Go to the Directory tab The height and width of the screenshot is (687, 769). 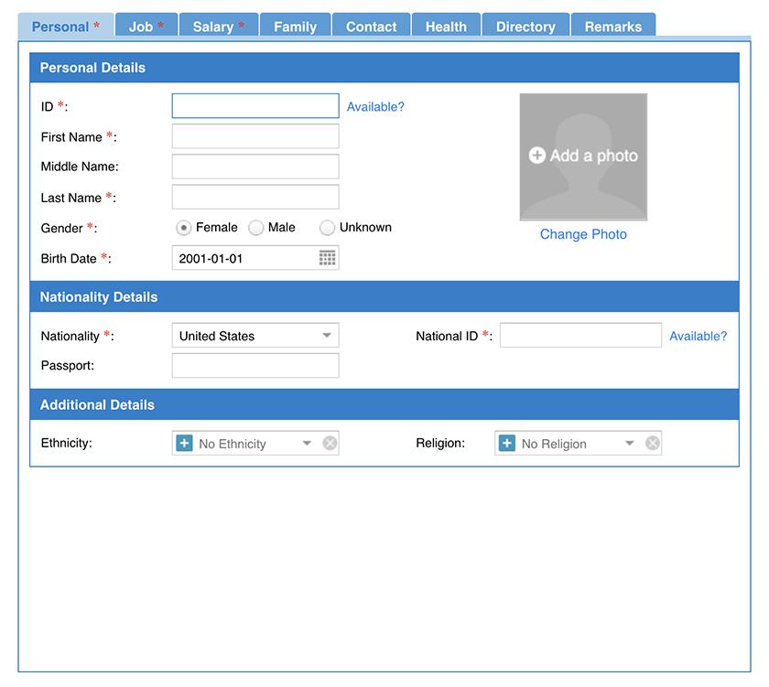525,26
